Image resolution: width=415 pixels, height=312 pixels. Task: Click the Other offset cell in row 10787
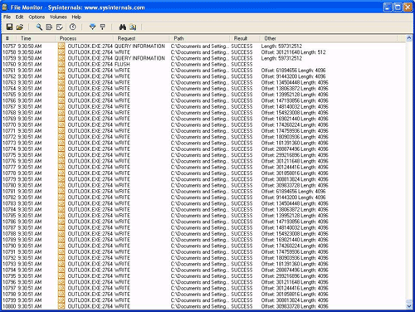tap(295, 227)
